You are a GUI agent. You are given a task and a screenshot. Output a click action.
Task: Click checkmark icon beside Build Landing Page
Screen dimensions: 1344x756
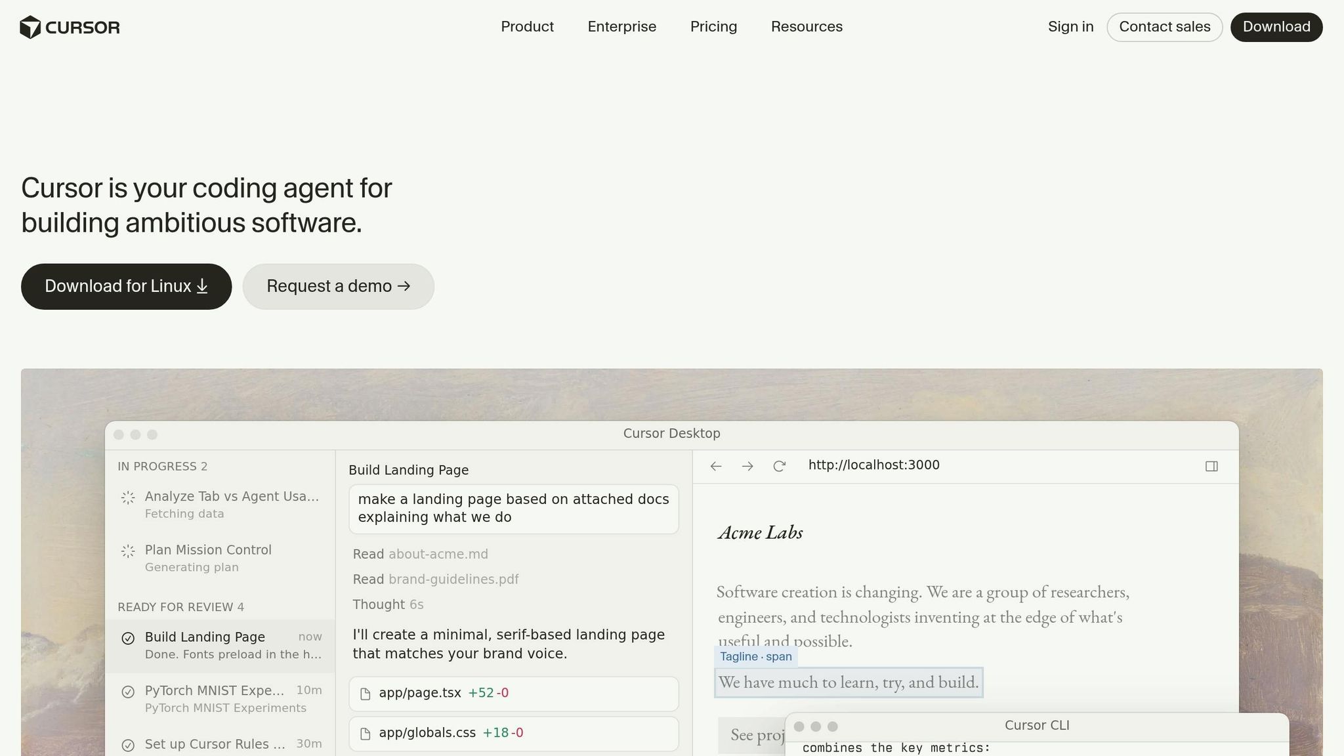[x=128, y=638]
